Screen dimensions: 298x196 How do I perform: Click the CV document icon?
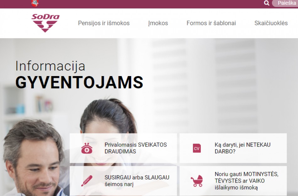[197, 148]
